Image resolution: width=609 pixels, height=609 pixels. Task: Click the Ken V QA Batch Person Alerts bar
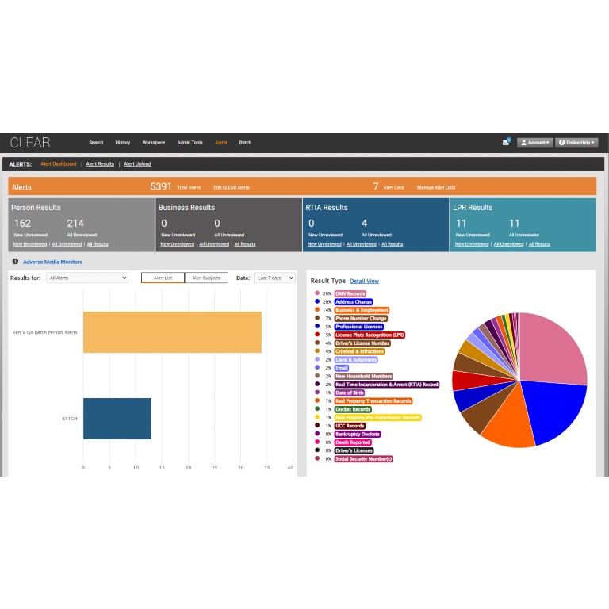[172, 332]
